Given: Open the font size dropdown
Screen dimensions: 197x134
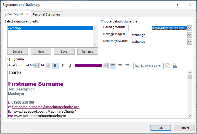Looking at the screenshot, I should pyautogui.click(x=48, y=66).
